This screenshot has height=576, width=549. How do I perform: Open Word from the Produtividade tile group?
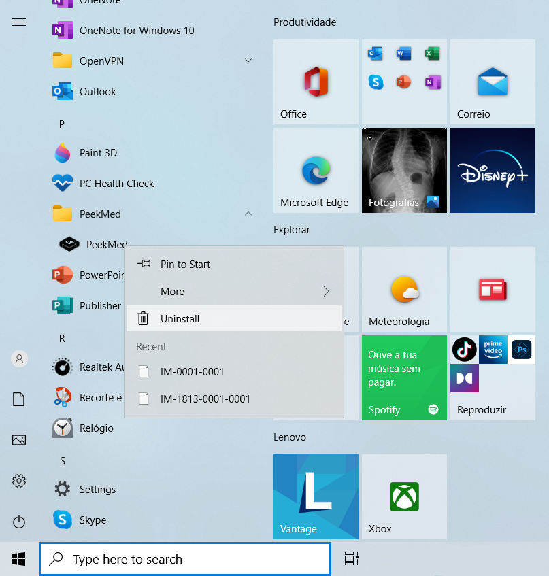pos(403,53)
